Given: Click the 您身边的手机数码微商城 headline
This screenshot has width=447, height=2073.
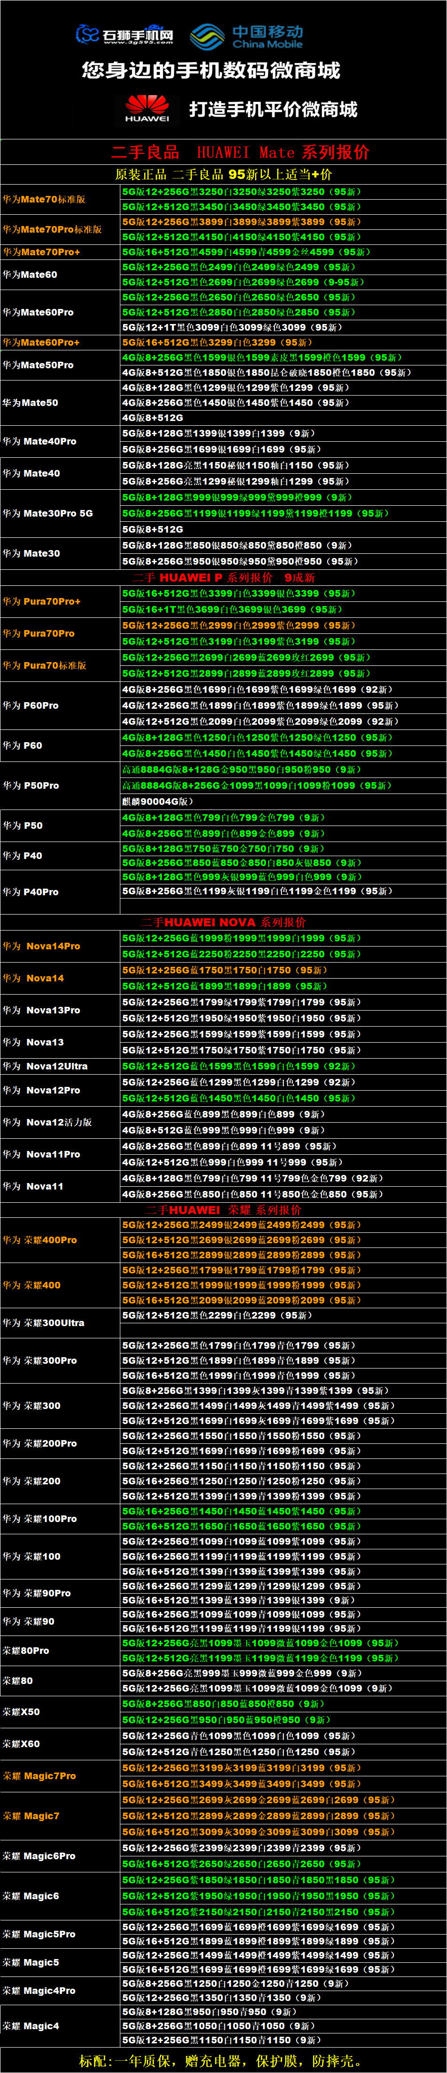Looking at the screenshot, I should (x=210, y=71).
